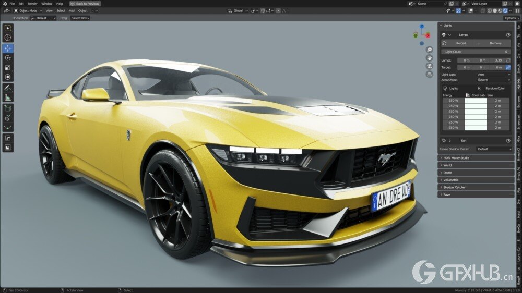Select the Scale tool

(8, 67)
